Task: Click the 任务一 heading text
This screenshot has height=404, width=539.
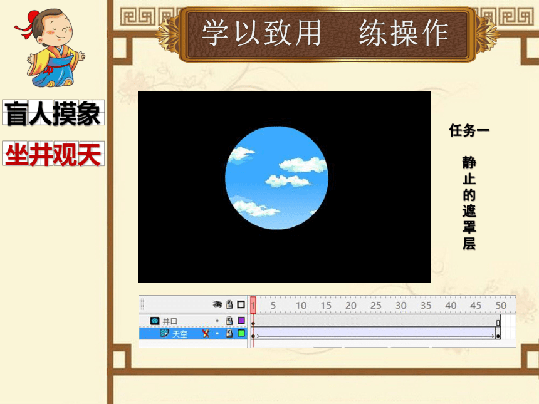Action: click(469, 130)
